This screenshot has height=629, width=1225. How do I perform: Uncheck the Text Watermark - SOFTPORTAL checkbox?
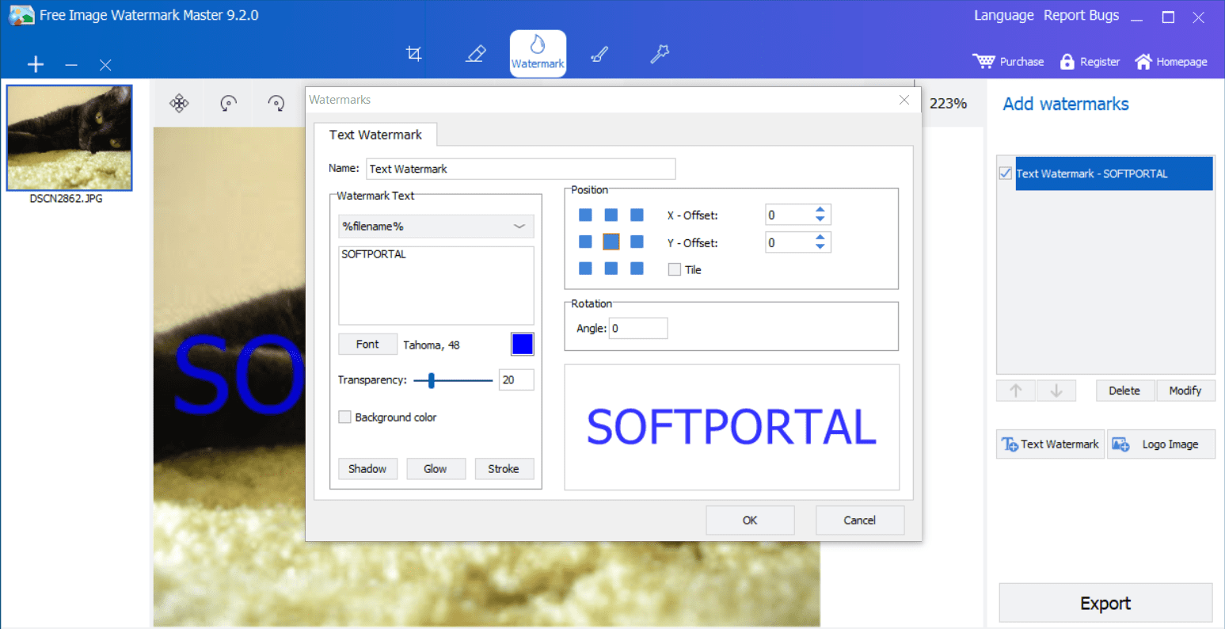[1006, 173]
